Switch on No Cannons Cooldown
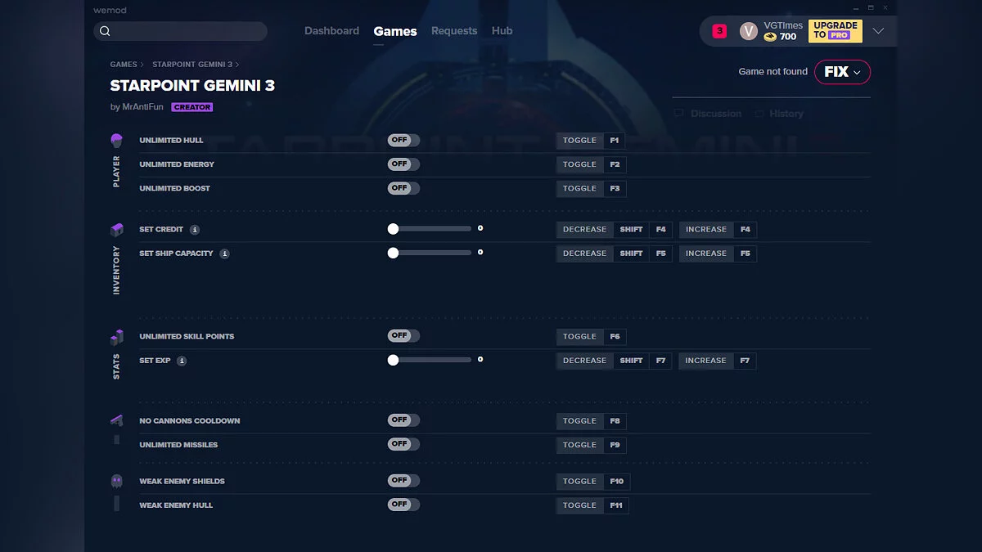This screenshot has height=552, width=982. pyautogui.click(x=403, y=420)
